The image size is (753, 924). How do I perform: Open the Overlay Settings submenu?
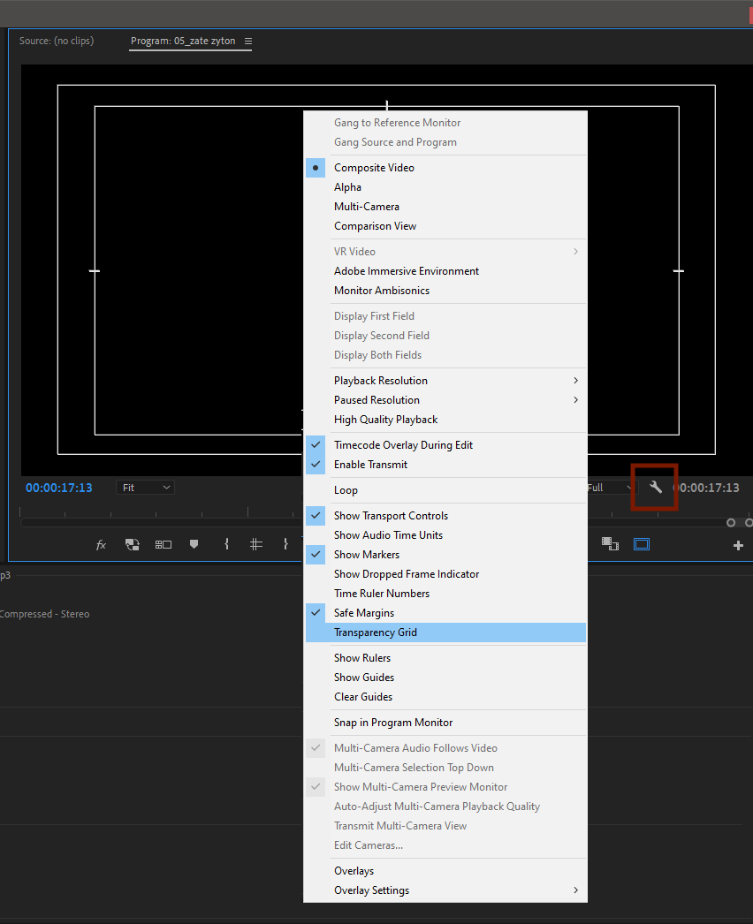tap(371, 890)
